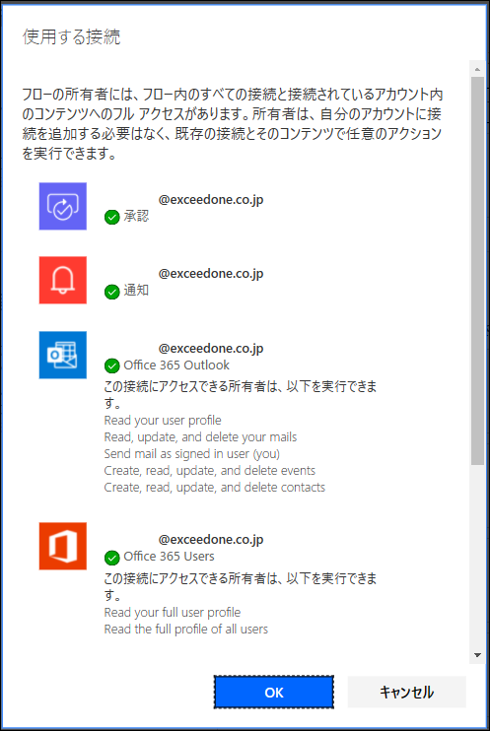Click the account email above 承認
The width and height of the screenshot is (490, 731).
click(211, 200)
